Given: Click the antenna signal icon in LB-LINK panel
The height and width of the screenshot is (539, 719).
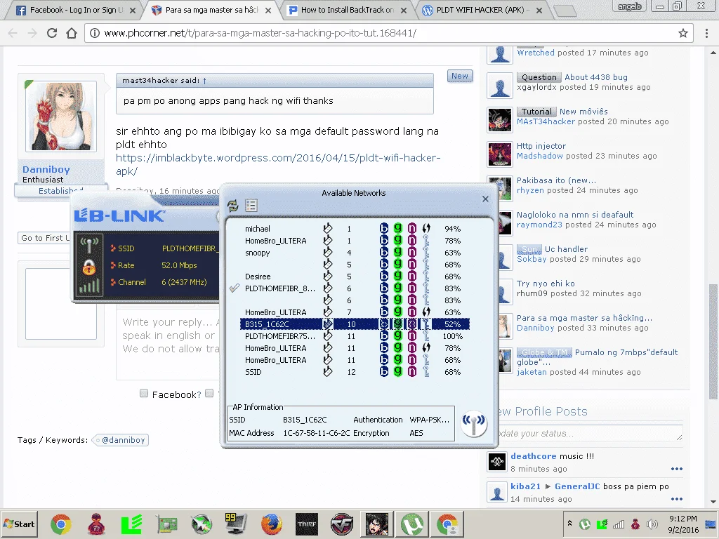Looking at the screenshot, I should [89, 245].
